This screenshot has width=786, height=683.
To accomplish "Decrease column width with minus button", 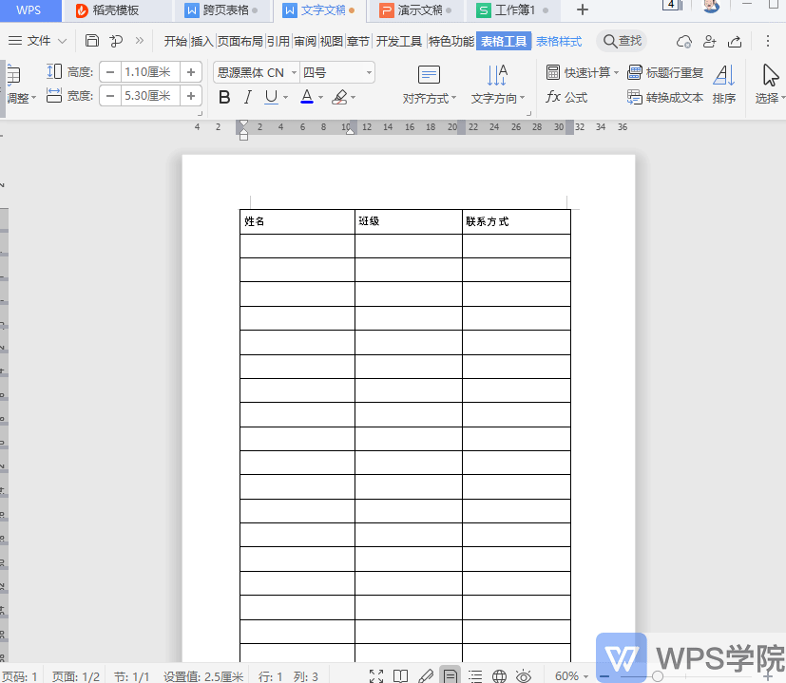I will (x=110, y=95).
